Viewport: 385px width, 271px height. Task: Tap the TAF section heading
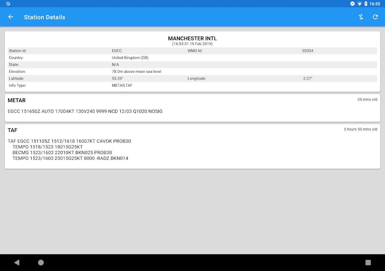(13, 130)
